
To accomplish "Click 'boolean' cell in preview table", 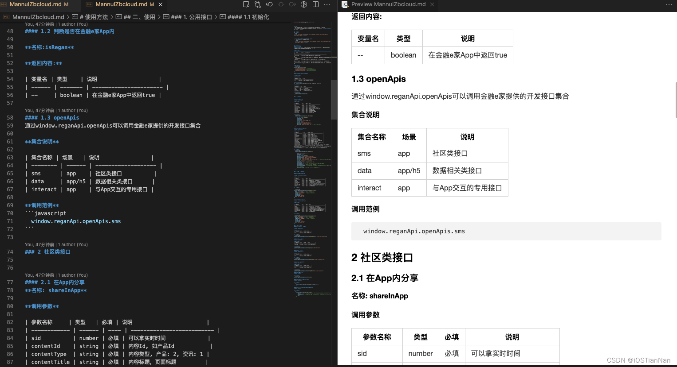I will [x=403, y=55].
